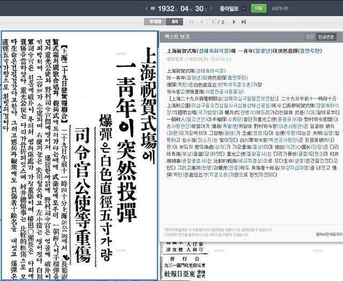Open the 공감게시판 link

coord(280,9)
